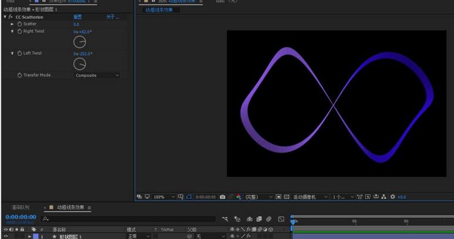Click the Right Twist angle dial
This screenshot has height=239, width=454.
[79, 42]
